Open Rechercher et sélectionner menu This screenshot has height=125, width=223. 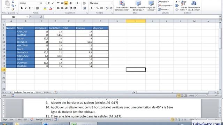click(194, 6)
